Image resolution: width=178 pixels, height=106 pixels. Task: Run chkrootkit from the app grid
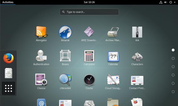coord(65,80)
